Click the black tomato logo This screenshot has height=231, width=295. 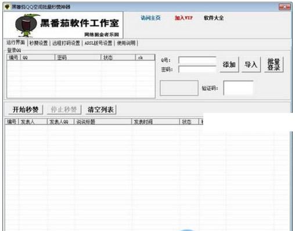click(x=27, y=25)
